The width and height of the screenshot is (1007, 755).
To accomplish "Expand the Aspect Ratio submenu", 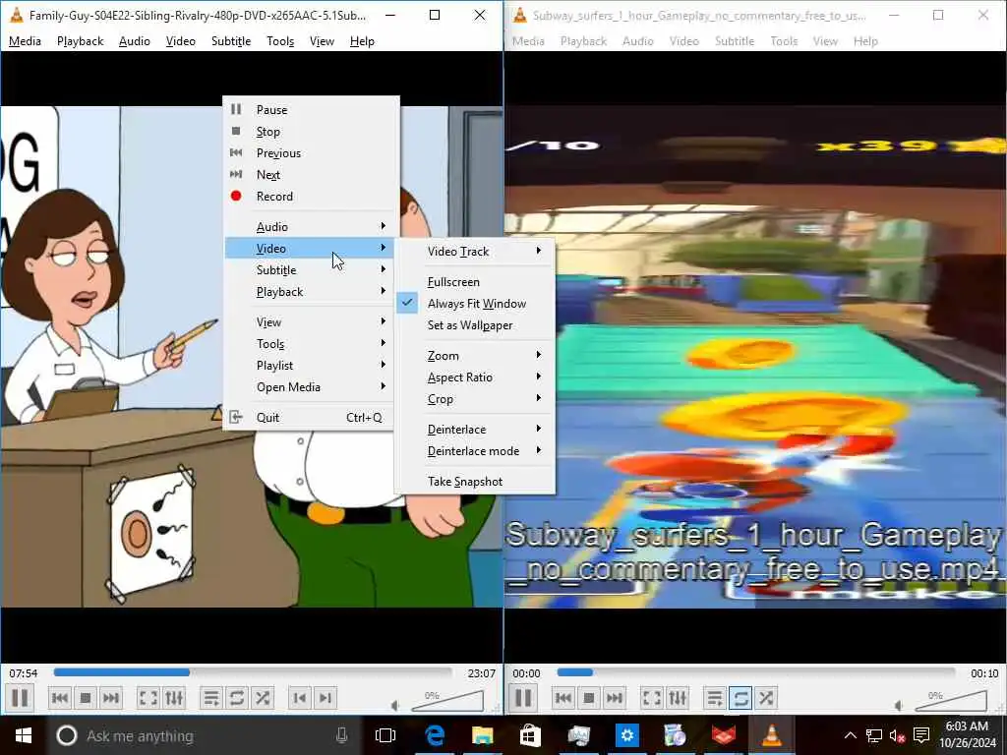I will click(475, 377).
